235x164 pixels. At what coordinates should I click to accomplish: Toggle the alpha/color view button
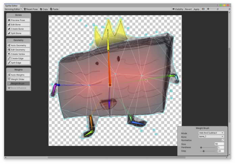click(x=203, y=9)
